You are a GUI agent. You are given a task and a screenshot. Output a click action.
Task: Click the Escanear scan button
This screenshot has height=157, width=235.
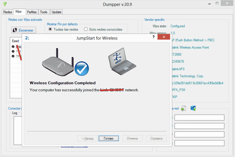24,30
